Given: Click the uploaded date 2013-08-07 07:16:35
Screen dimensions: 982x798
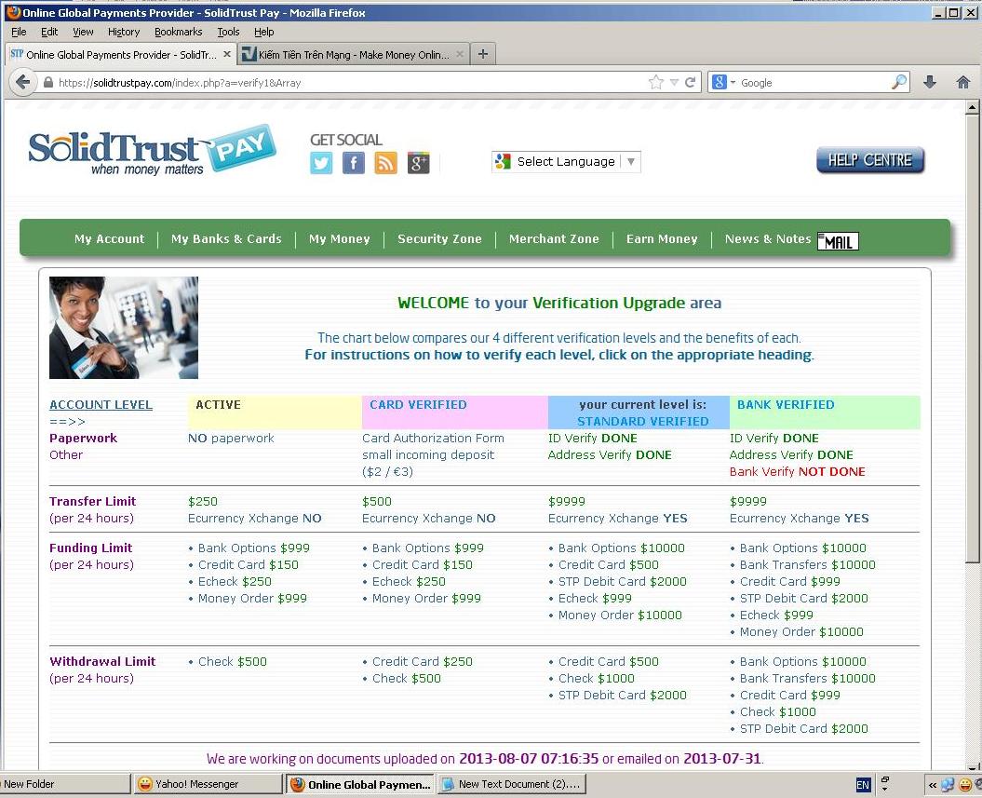Looking at the screenshot, I should pyautogui.click(x=529, y=759).
